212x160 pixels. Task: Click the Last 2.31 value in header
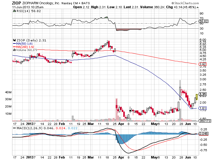131,7
